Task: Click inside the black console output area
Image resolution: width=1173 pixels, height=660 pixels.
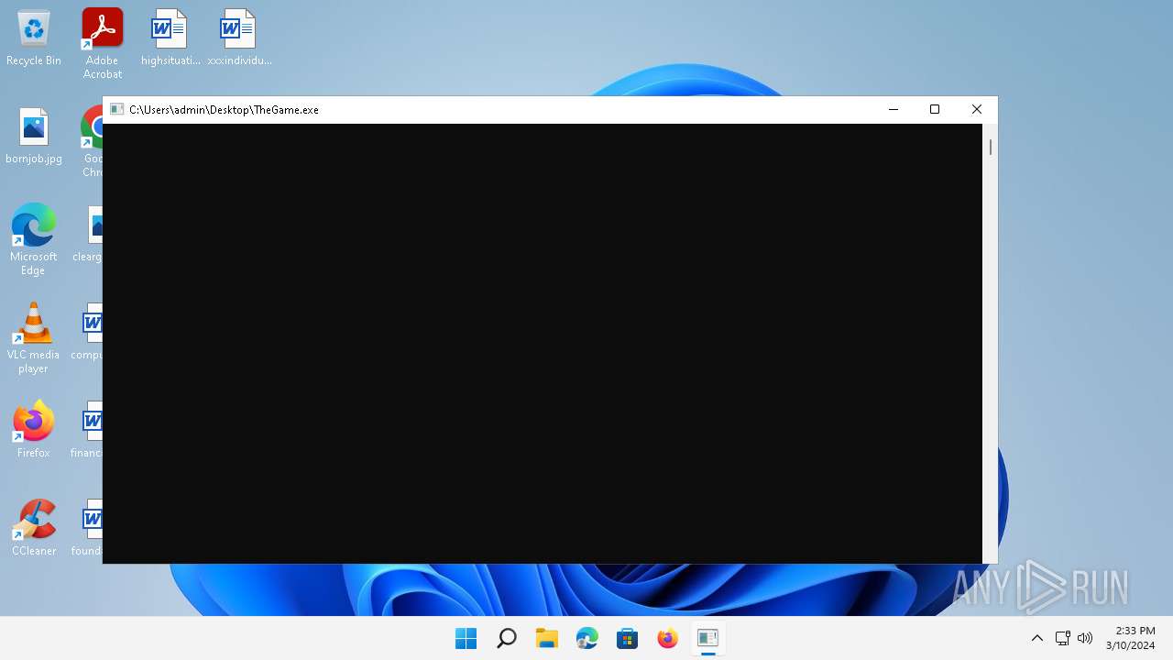Action: point(543,344)
